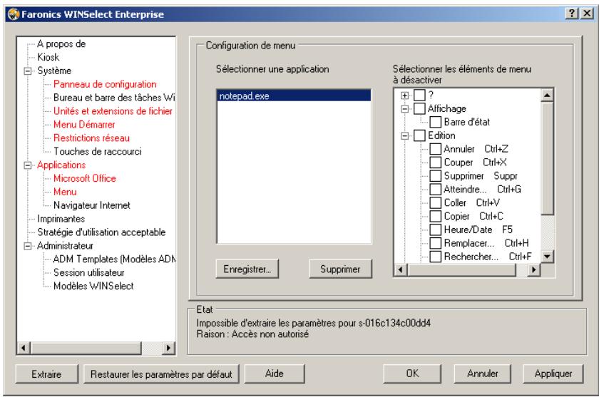Select notepad.exe in the application list
The image size is (599, 397).
pos(294,96)
